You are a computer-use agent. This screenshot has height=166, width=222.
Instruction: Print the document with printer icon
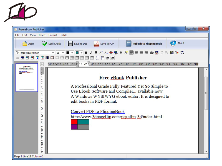click(x=152, y=53)
